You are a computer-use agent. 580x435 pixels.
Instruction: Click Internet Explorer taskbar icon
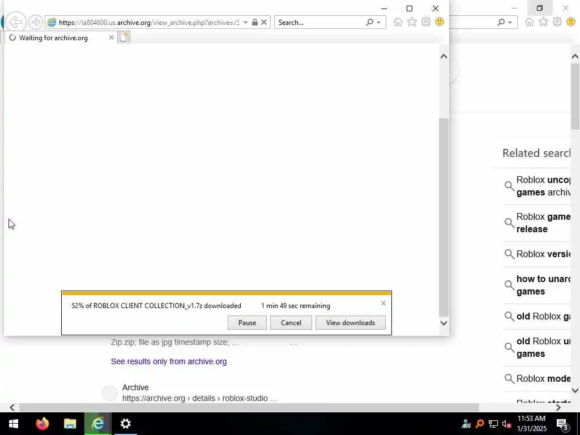click(97, 424)
